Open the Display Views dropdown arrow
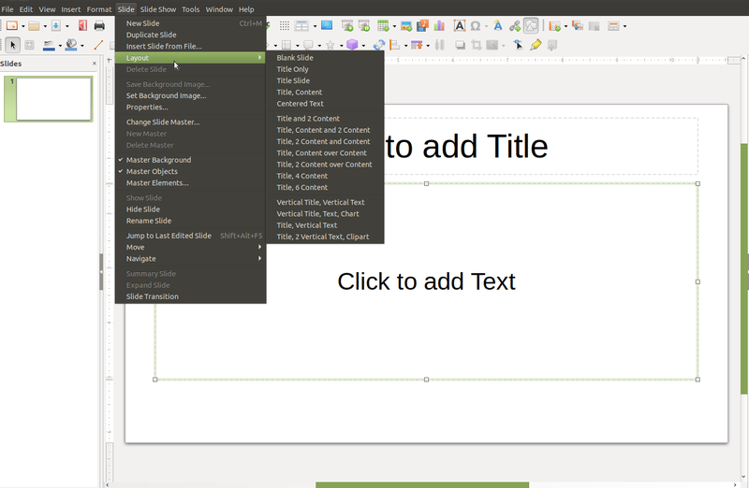The height and width of the screenshot is (488, 749). coord(315,26)
